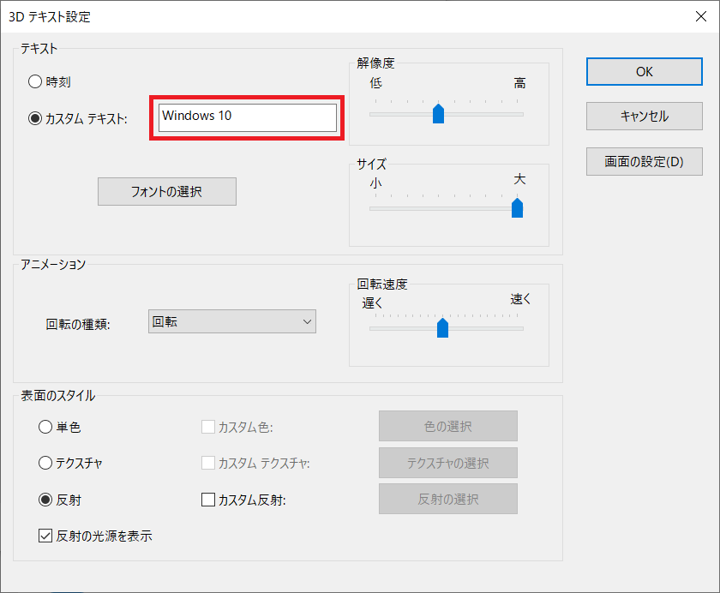Click the 小 label of the size slider
Image resolution: width=720 pixels, height=593 pixels.
pyautogui.click(x=375, y=183)
